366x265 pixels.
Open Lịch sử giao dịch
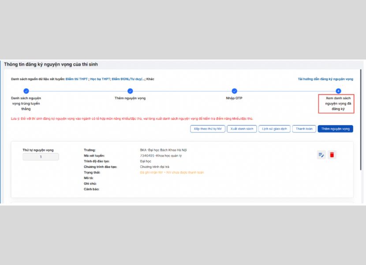coord(274,129)
